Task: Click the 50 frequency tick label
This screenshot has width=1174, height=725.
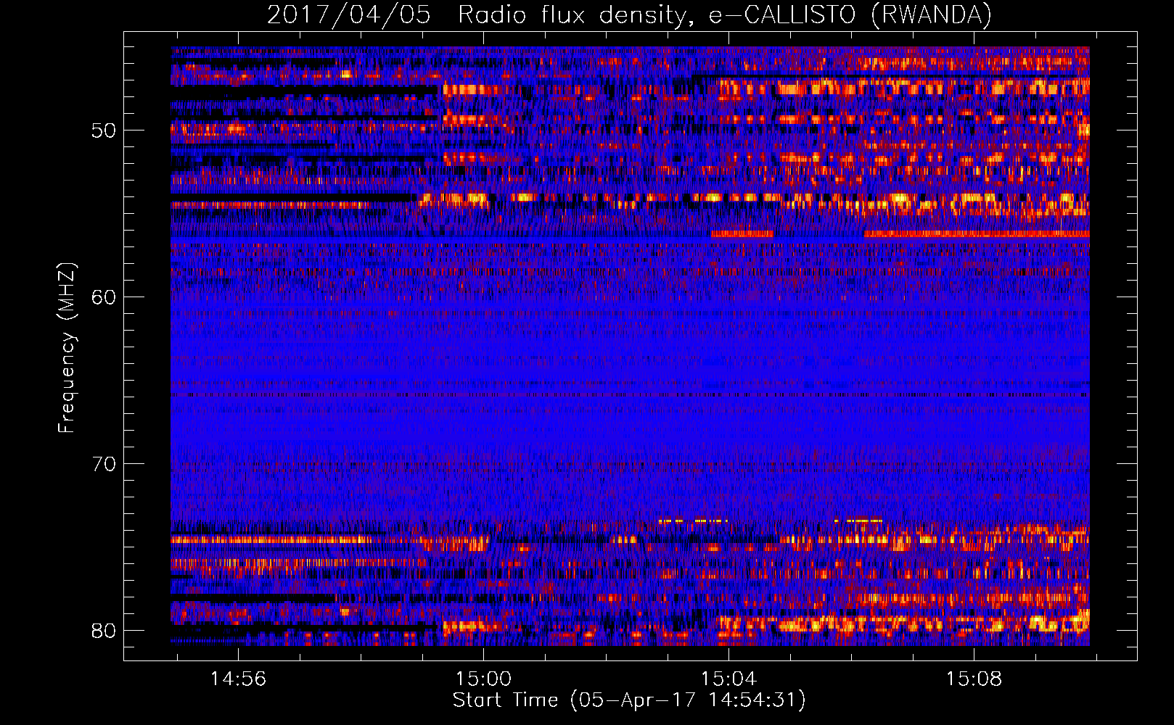Action: click(104, 130)
